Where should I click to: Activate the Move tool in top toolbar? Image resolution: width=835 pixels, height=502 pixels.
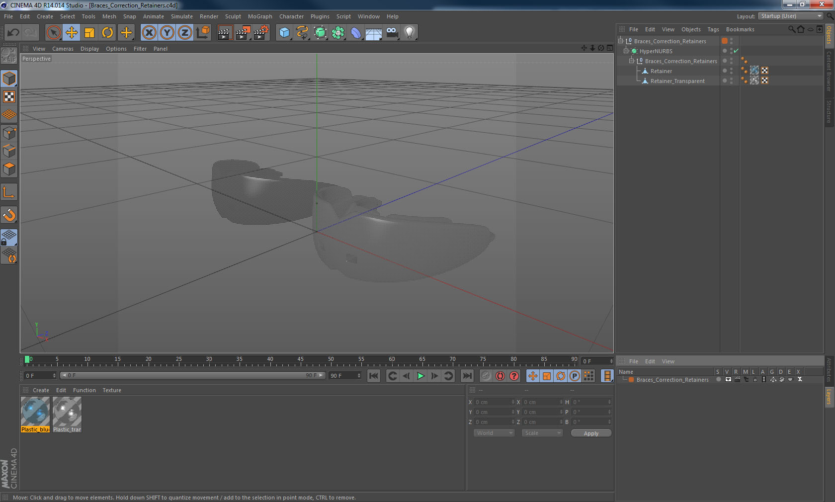click(72, 33)
